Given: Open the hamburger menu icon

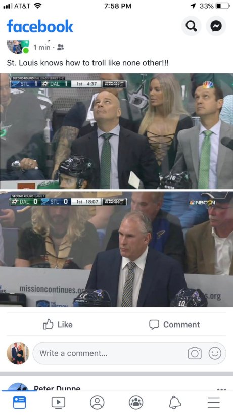Looking at the screenshot, I should pyautogui.click(x=213, y=402).
